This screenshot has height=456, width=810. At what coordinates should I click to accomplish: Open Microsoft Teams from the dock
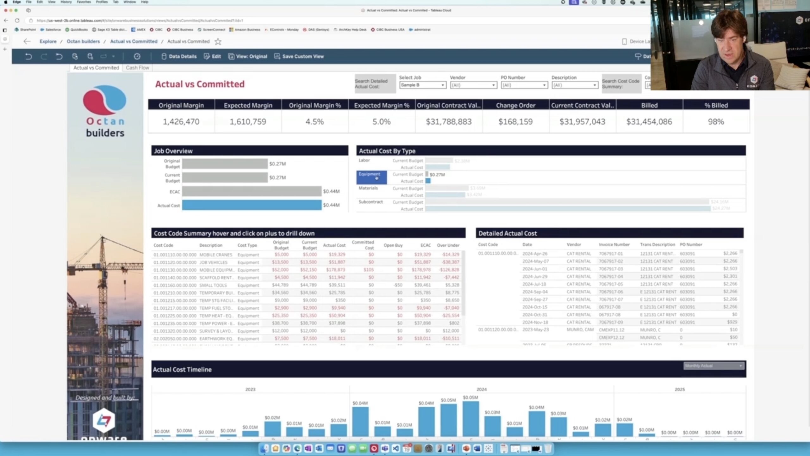coord(385,448)
